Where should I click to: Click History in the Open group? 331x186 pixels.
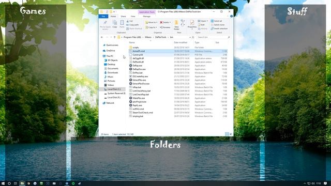coord(202,28)
